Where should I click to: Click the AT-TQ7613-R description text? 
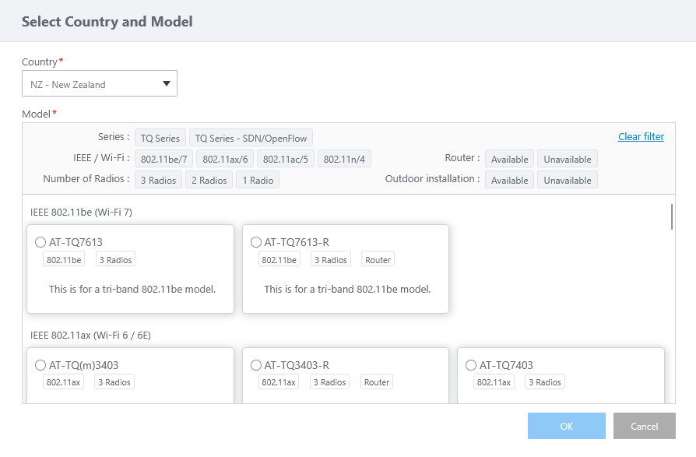tap(347, 290)
